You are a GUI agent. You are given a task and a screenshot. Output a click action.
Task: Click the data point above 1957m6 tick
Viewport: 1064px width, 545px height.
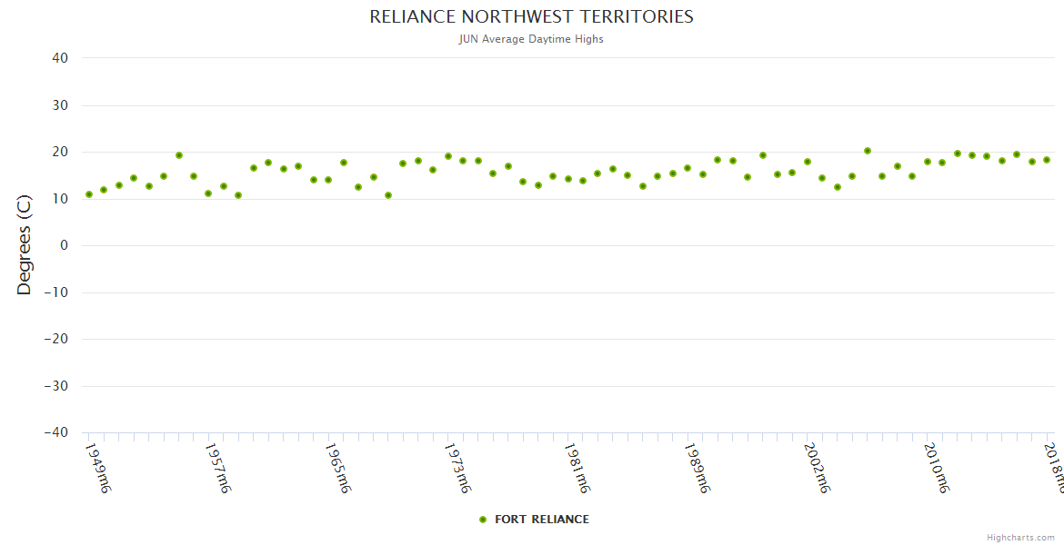pos(208,193)
